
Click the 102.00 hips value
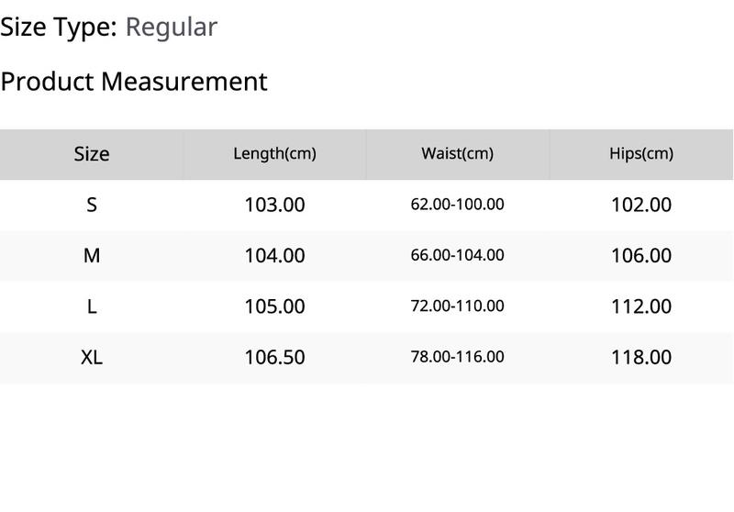click(x=641, y=205)
